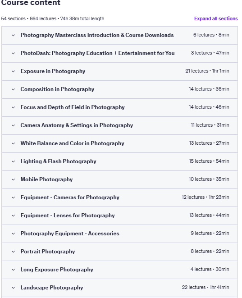
Task: Expand Composition in Photography section chevron
Action: coord(14,89)
